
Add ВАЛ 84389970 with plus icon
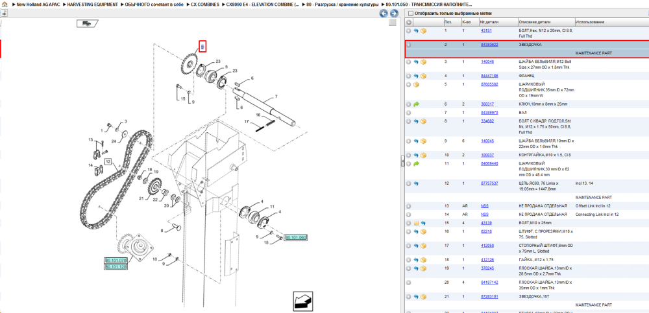tap(408, 113)
